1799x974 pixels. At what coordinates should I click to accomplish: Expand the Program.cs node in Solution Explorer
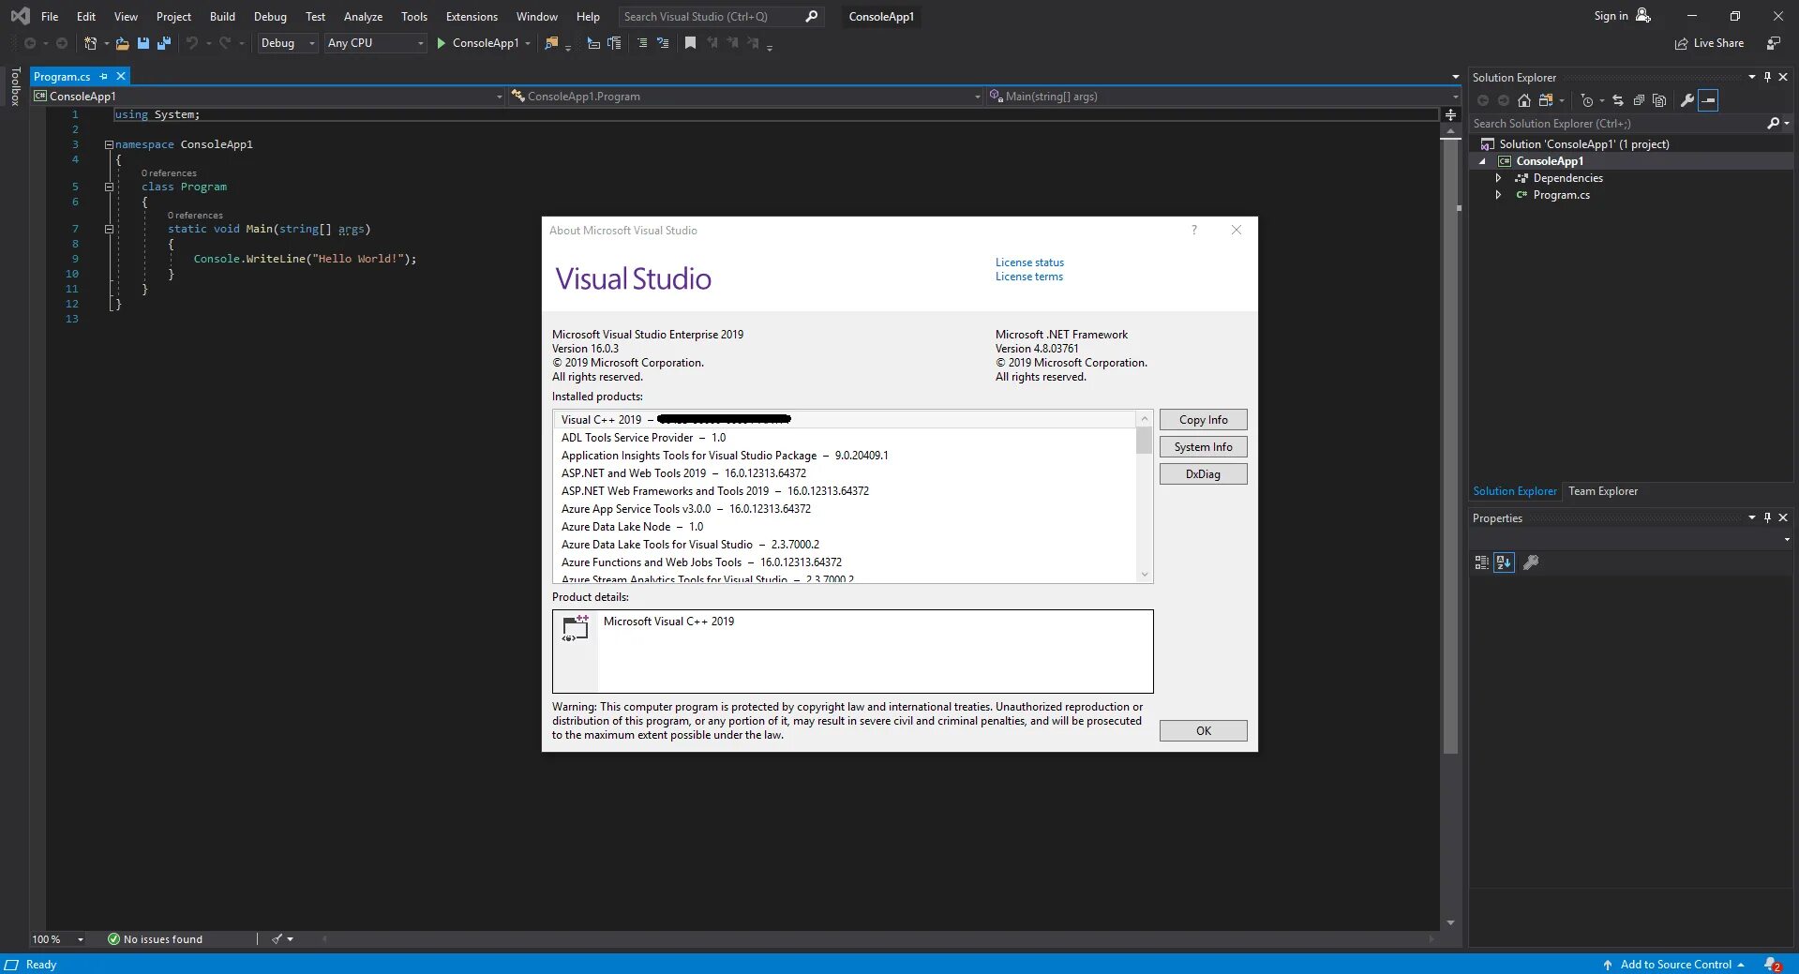click(1498, 195)
